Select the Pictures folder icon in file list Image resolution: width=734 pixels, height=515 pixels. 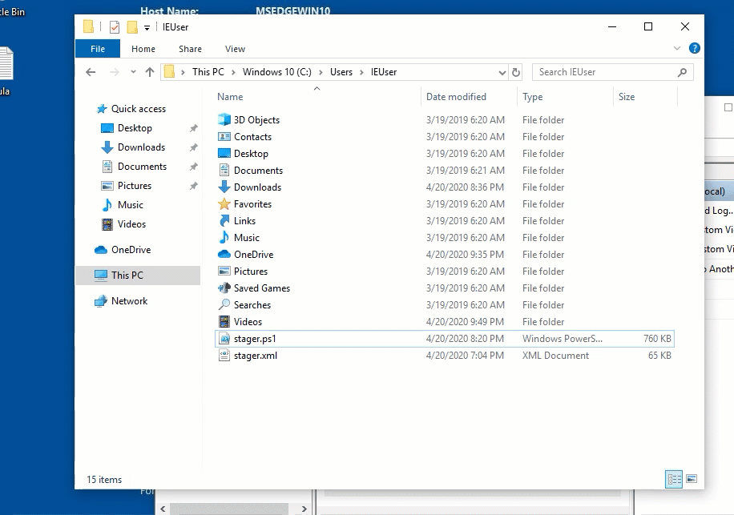(x=224, y=272)
